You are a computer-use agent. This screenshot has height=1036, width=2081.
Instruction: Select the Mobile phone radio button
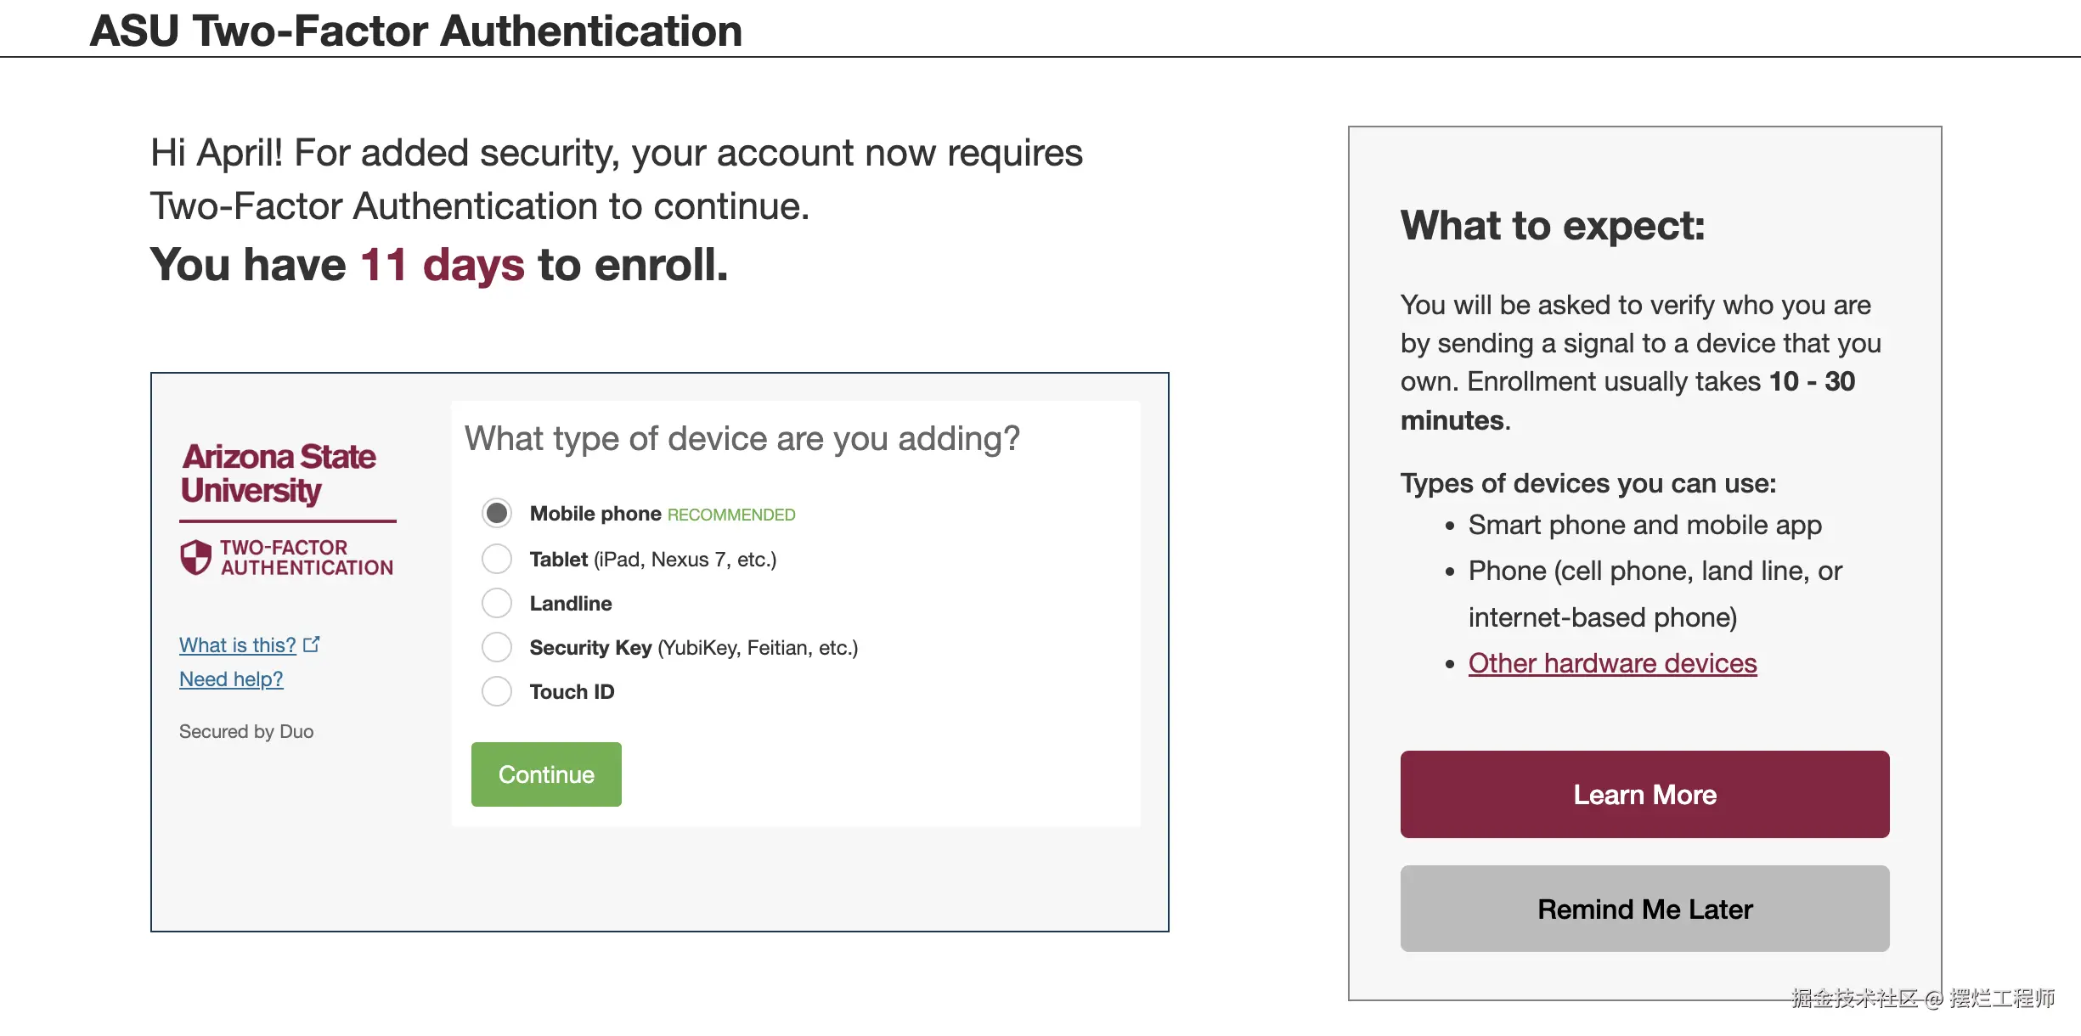(497, 513)
